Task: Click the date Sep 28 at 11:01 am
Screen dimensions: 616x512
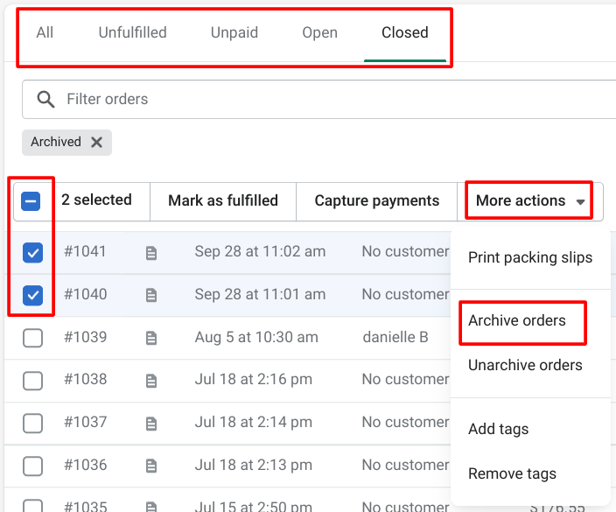Action: point(260,294)
